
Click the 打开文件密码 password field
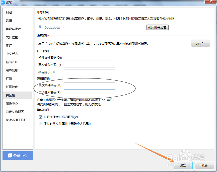[x=89, y=57]
